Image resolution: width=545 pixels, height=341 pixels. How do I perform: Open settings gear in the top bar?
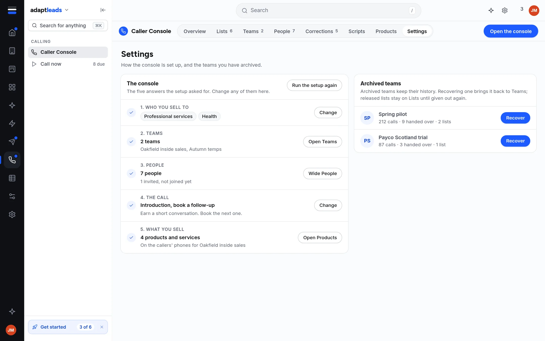(505, 10)
